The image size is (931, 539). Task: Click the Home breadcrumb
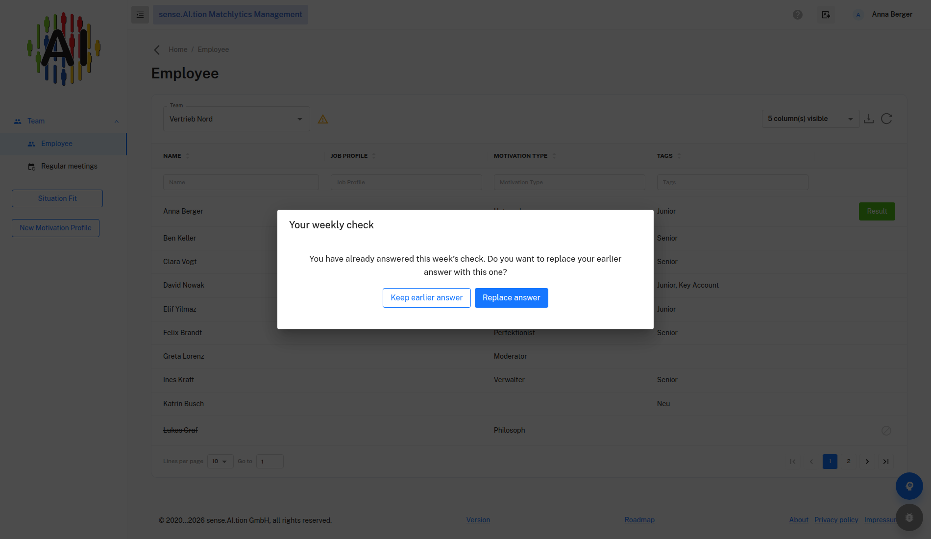178,50
